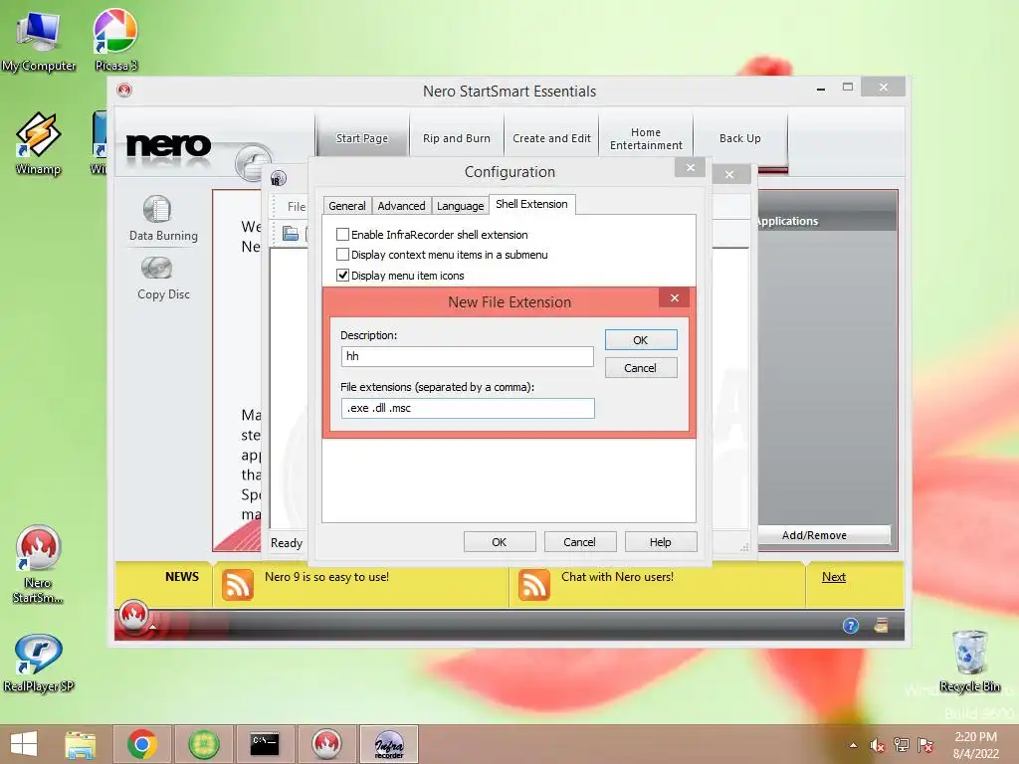Follow the Next news link

click(833, 577)
